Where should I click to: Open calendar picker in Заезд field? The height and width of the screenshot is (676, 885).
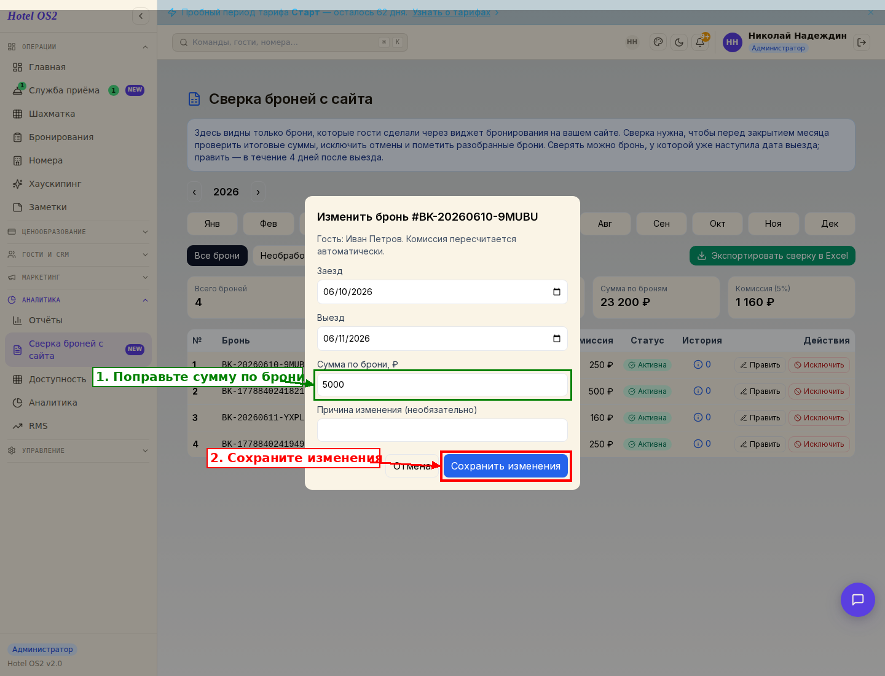pos(557,292)
